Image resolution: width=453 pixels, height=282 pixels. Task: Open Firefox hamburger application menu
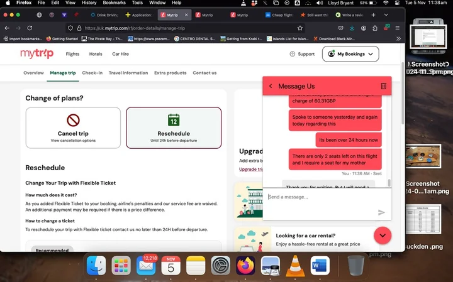(x=398, y=28)
